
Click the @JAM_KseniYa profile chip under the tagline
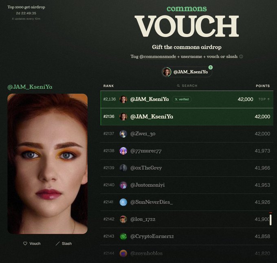(187, 72)
